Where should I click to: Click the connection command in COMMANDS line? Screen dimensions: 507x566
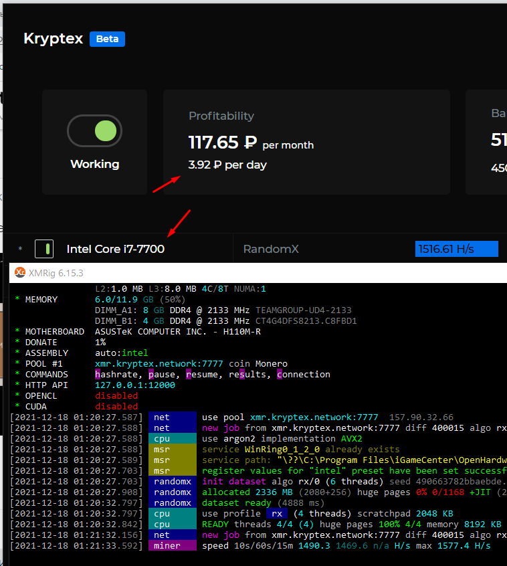(304, 375)
